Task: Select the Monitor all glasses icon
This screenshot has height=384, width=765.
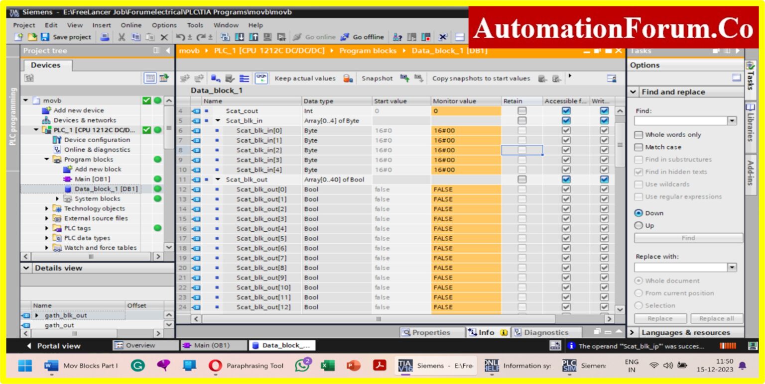Action: coord(260,79)
